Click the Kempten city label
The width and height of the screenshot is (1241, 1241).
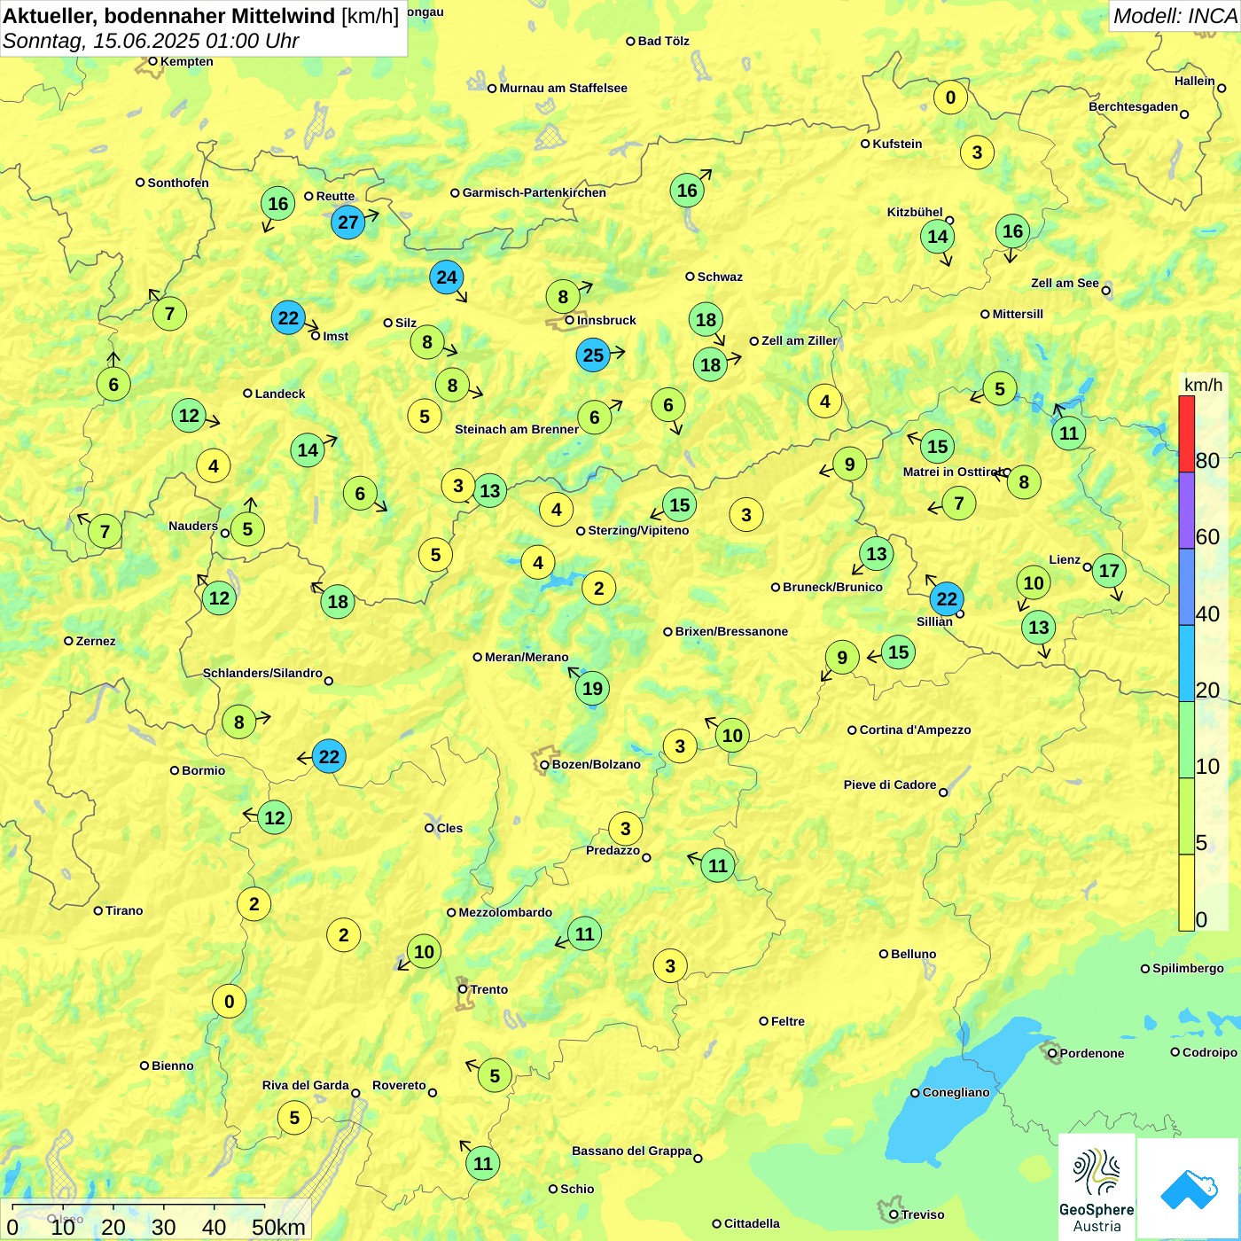(x=187, y=61)
